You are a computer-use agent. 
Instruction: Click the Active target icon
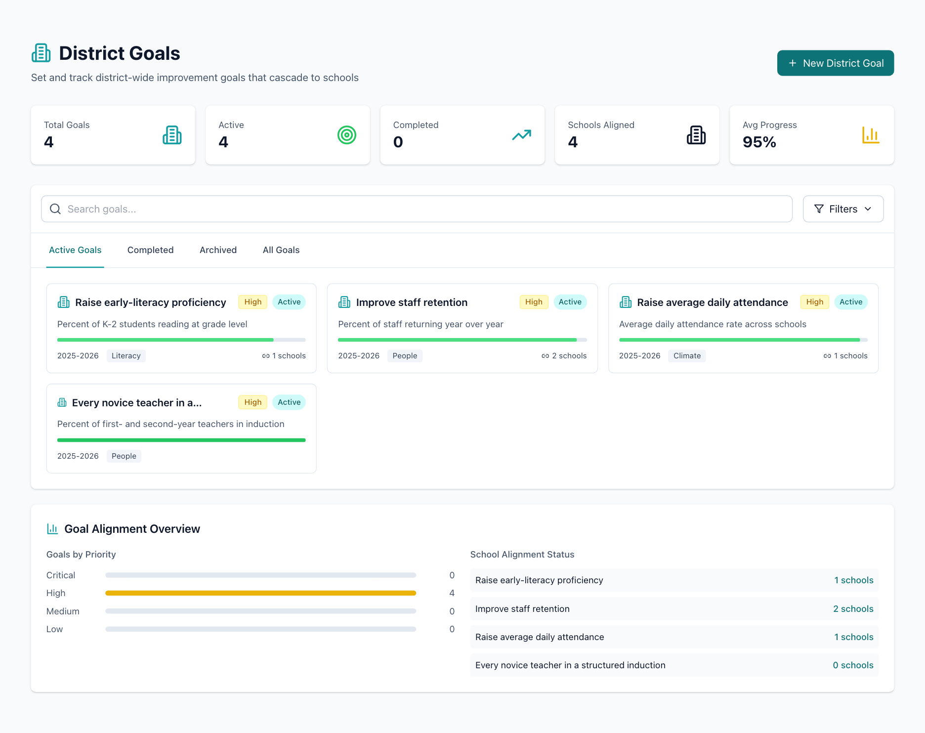[347, 135]
